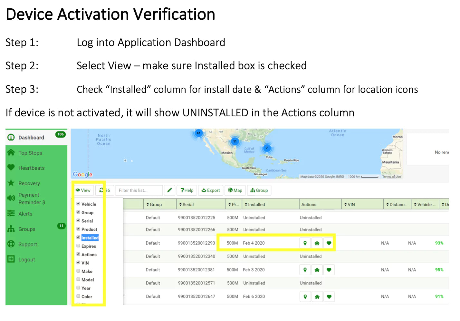Enable the Expires column checkbox
The image size is (460, 321).
[78, 246]
